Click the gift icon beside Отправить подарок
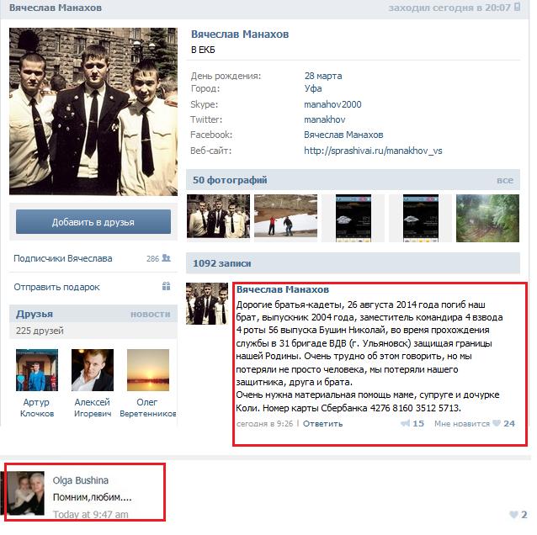 tap(166, 286)
